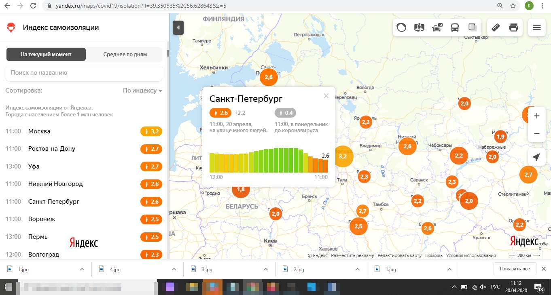The height and width of the screenshot is (295, 551).
Task: Click the my-location arrow button
Action: coord(536,157)
